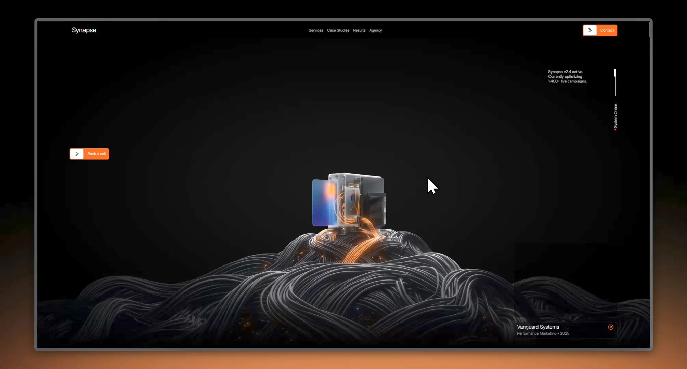Viewport: 687px width, 369px height.
Task: Open the Agency navigation link
Action: pos(375,30)
